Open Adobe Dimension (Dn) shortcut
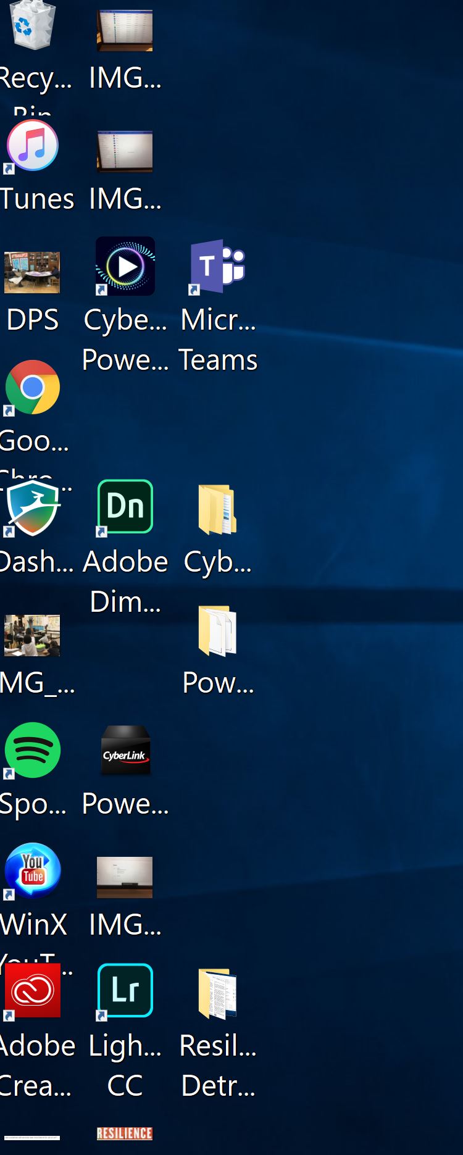The width and height of the screenshot is (463, 1155). point(125,507)
